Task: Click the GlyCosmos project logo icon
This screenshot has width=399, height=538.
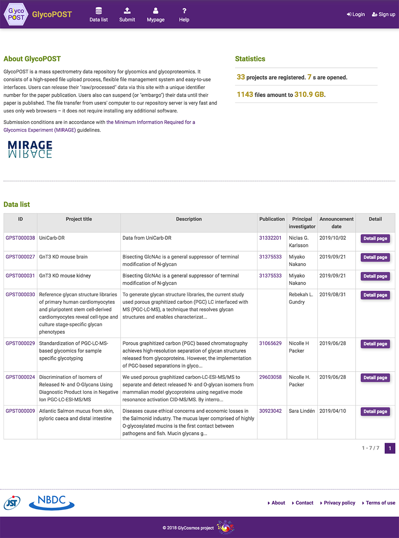Action: [225, 527]
